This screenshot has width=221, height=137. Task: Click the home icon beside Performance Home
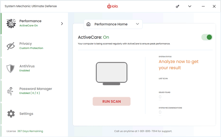coord(88,24)
